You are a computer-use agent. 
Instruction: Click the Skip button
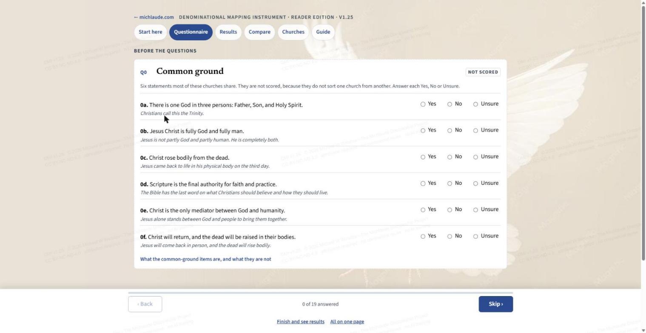point(496,304)
